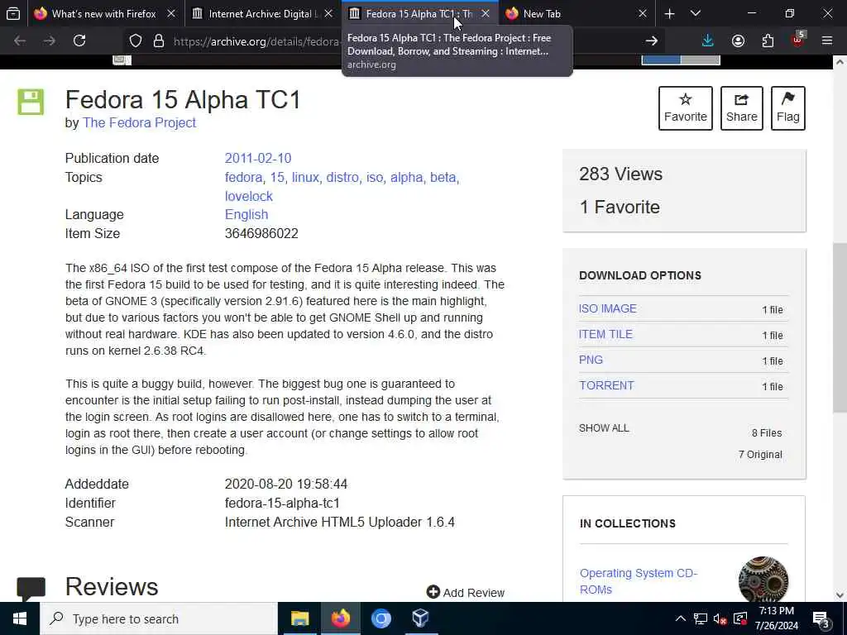This screenshot has width=847, height=635.
Task: Close the Internet Archive tab
Action: 328,13
